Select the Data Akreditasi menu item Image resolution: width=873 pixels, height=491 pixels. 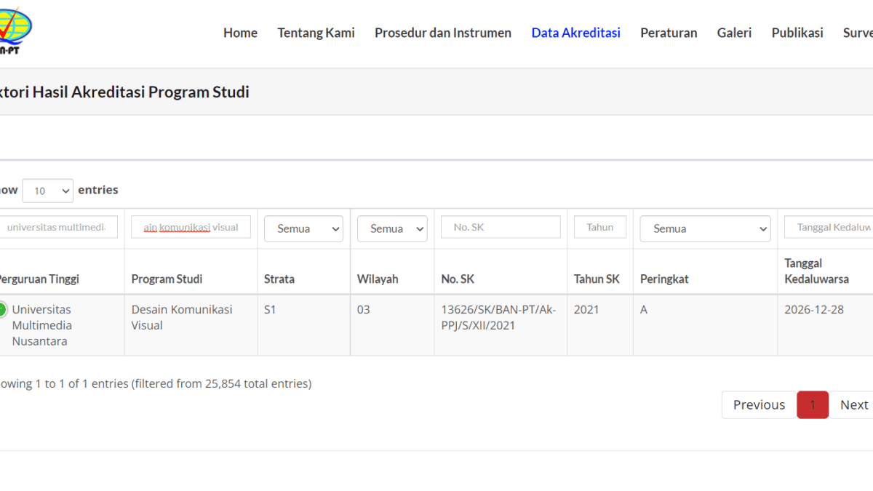click(575, 33)
